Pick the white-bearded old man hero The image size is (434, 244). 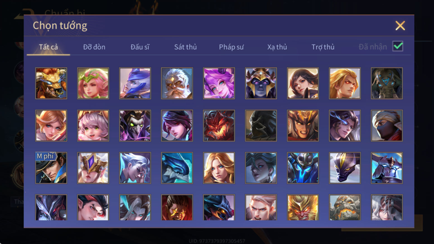pyautogui.click(x=177, y=83)
